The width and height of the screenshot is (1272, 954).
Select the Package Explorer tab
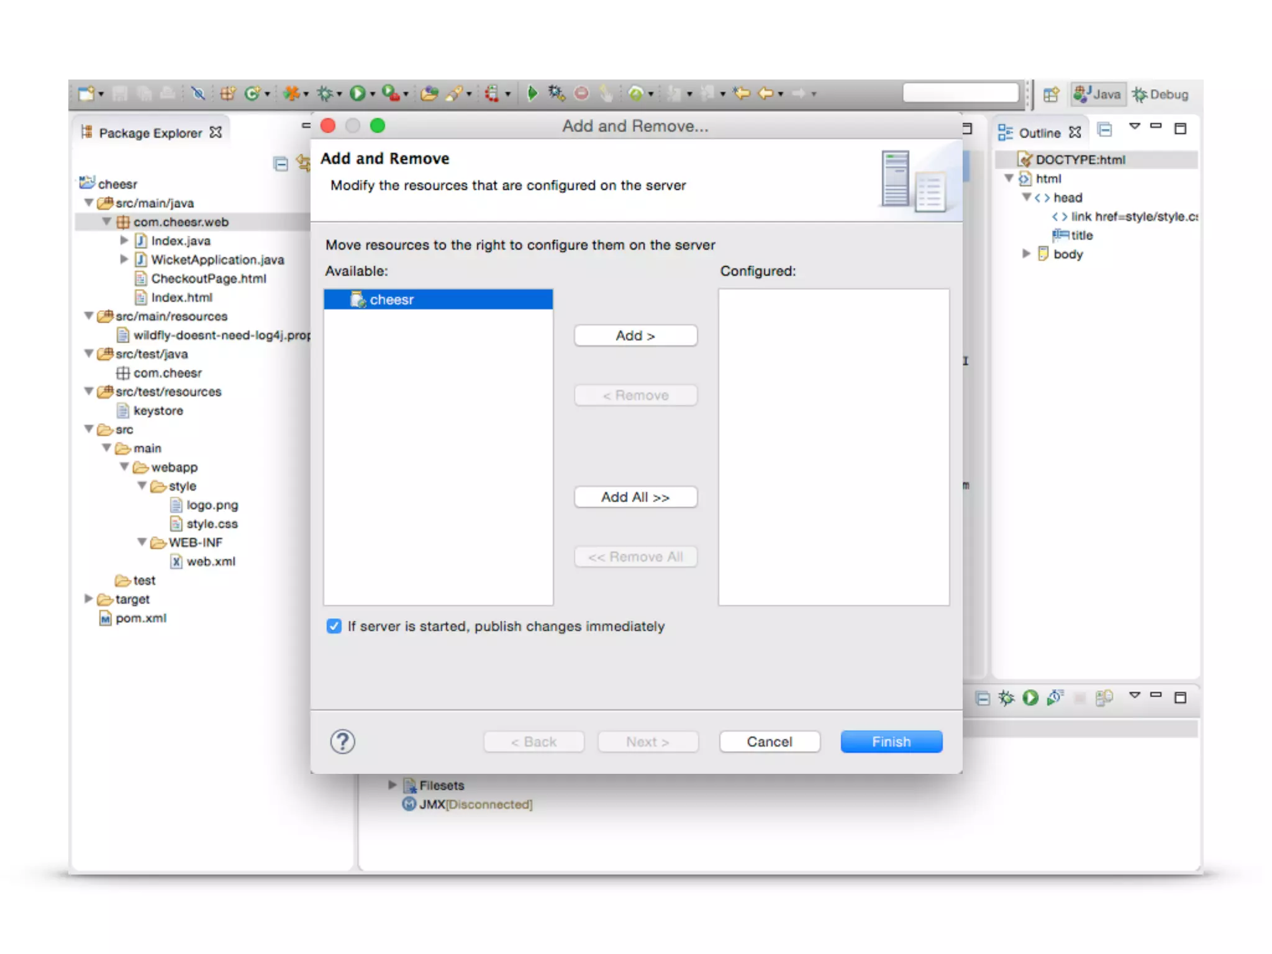pyautogui.click(x=150, y=133)
